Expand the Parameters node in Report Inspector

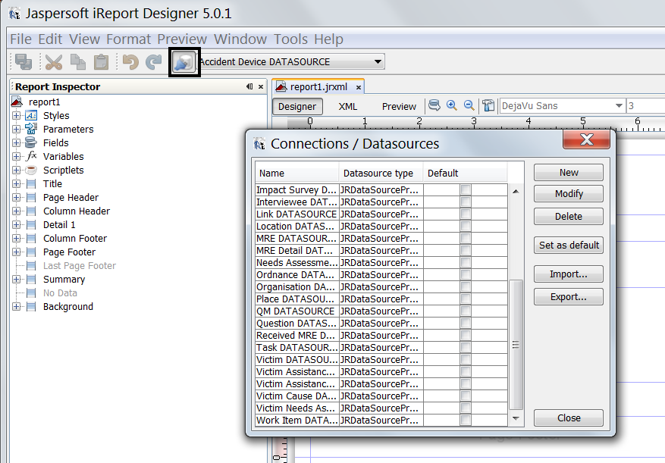(x=17, y=129)
